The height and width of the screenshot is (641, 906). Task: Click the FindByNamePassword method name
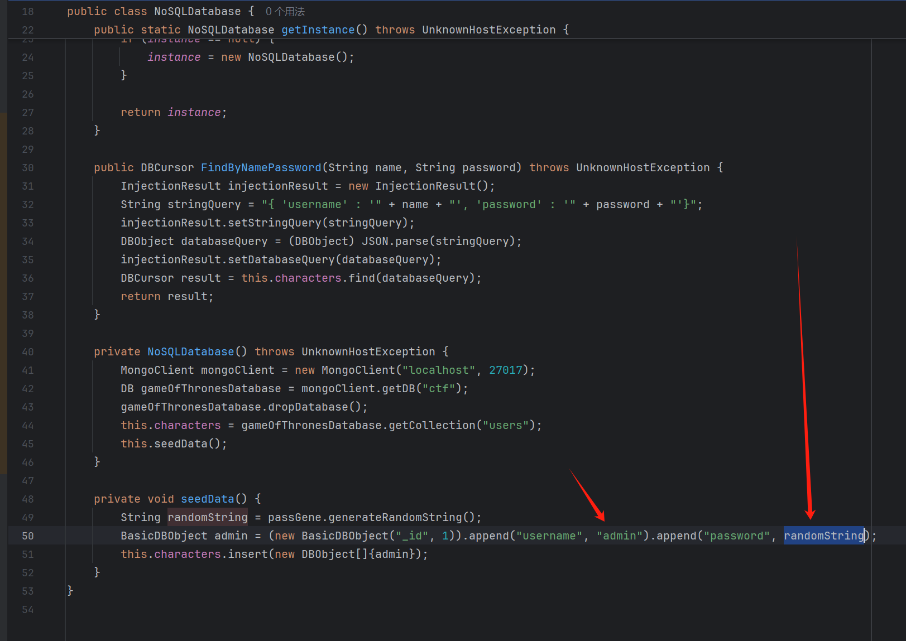click(x=261, y=168)
